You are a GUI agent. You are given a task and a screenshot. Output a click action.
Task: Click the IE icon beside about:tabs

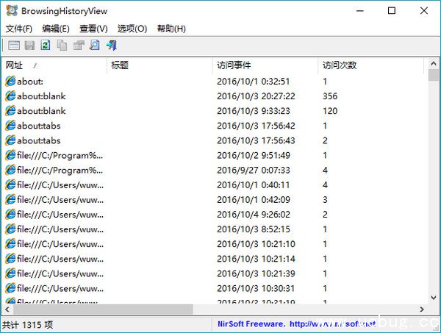10,126
